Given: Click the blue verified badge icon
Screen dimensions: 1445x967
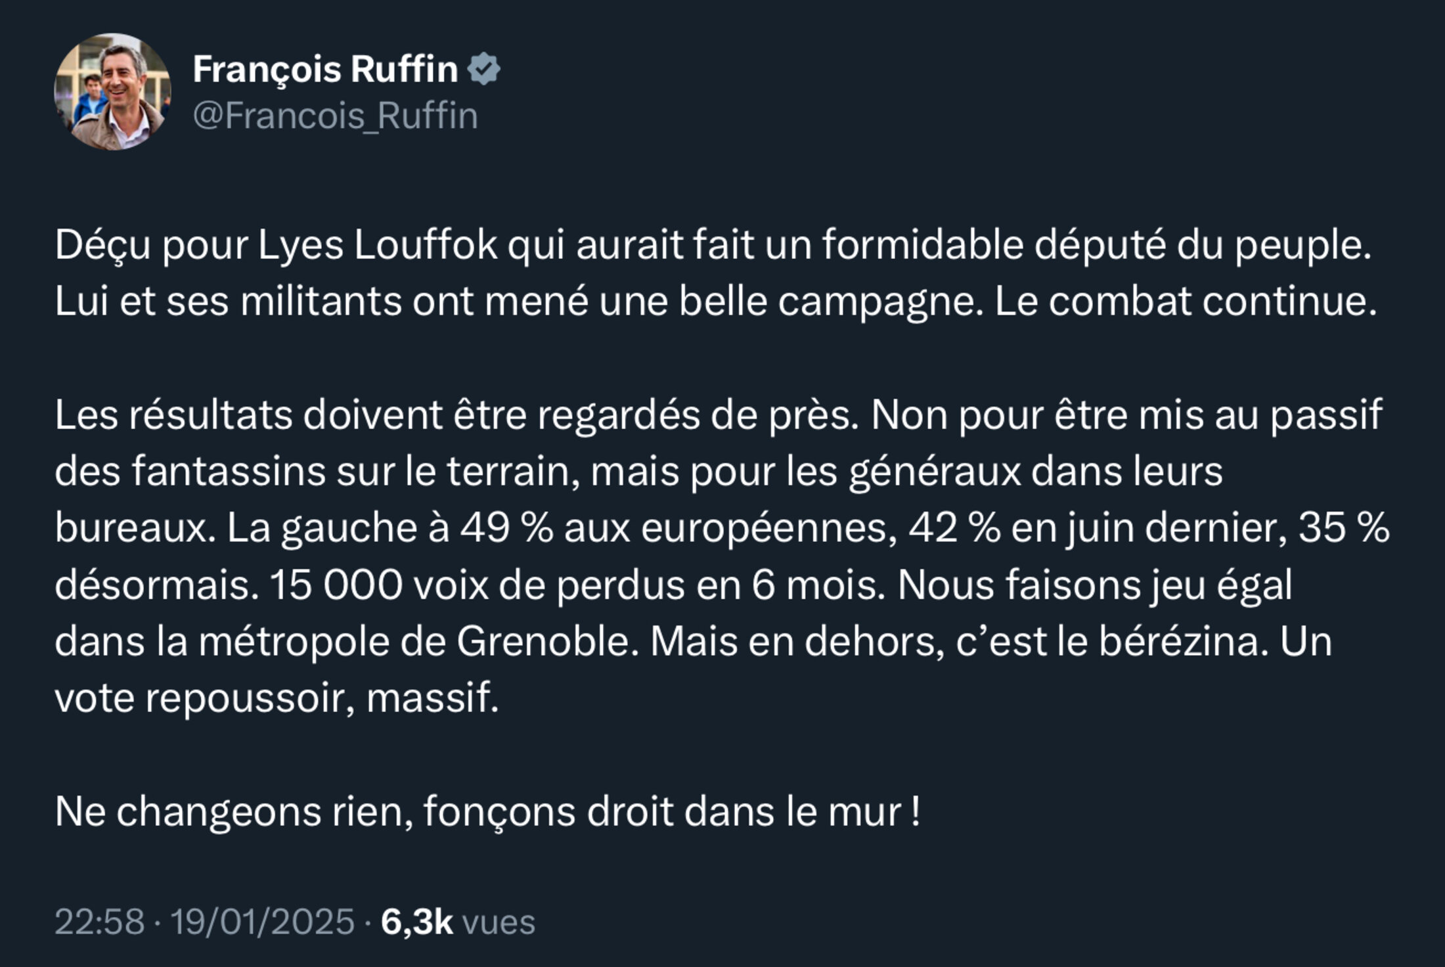Looking at the screenshot, I should click(484, 70).
